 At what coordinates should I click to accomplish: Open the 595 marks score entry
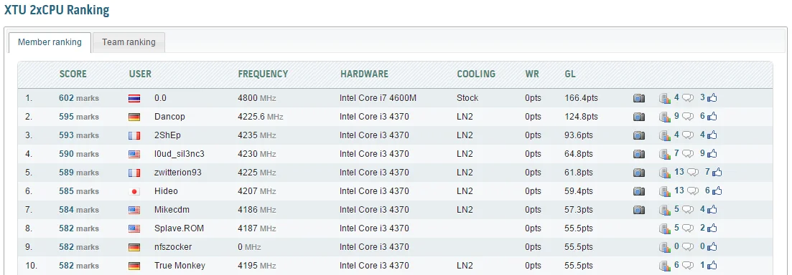tap(79, 117)
